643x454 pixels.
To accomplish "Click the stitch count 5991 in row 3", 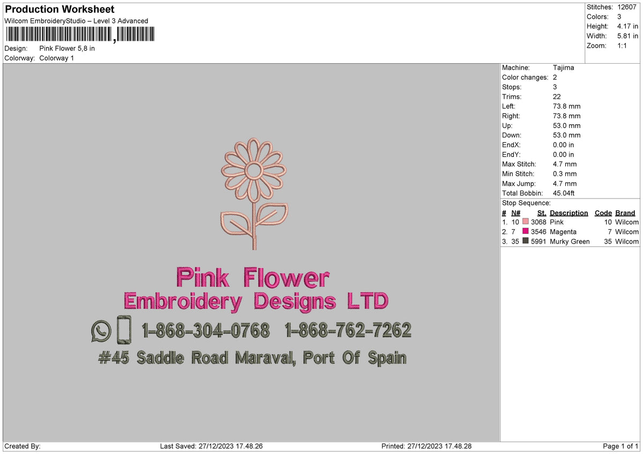I will 539,241.
